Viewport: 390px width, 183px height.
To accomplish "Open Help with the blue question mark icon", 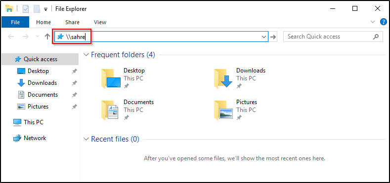I will click(x=384, y=22).
